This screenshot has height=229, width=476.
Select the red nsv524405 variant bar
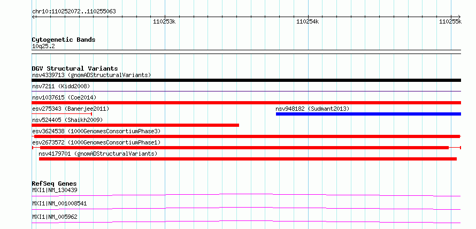click(x=135, y=125)
